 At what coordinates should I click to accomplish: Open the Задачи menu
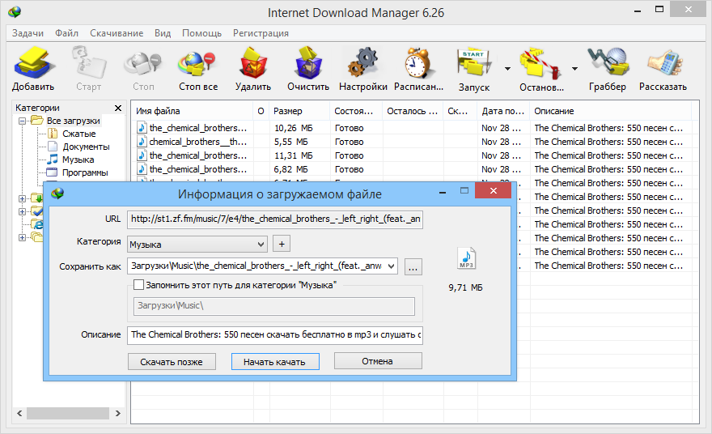28,33
